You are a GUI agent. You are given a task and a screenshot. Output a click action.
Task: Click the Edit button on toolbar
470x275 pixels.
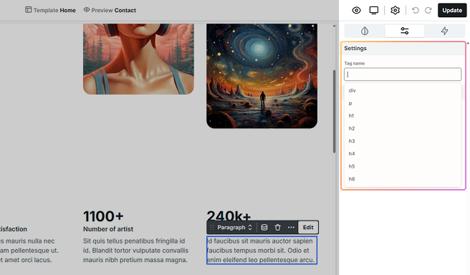coord(308,227)
